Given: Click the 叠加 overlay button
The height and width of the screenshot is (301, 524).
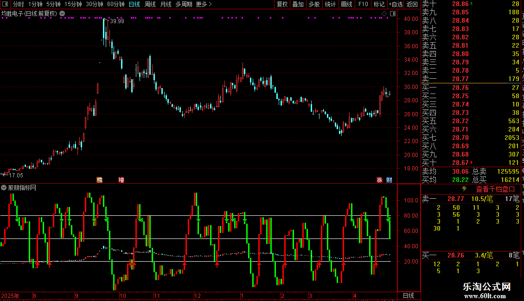Looking at the screenshot, I should pos(298,4).
